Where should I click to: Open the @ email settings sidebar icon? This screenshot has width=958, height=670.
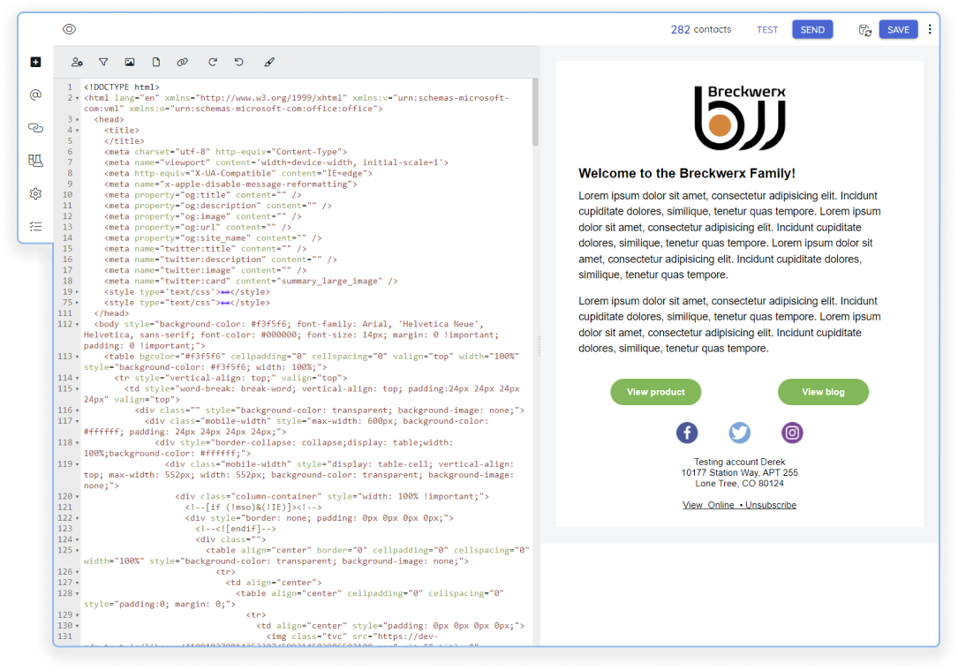(x=35, y=94)
